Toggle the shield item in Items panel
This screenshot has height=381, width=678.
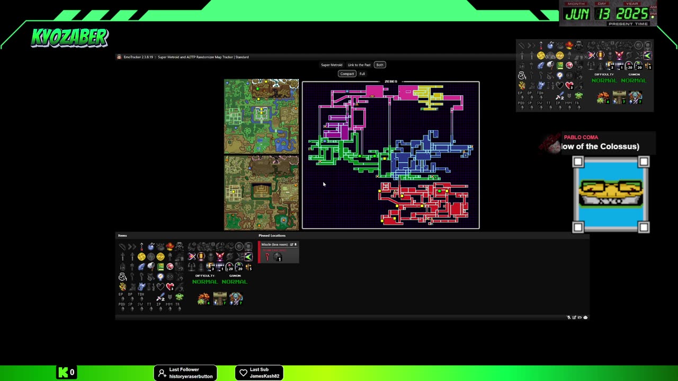click(169, 297)
